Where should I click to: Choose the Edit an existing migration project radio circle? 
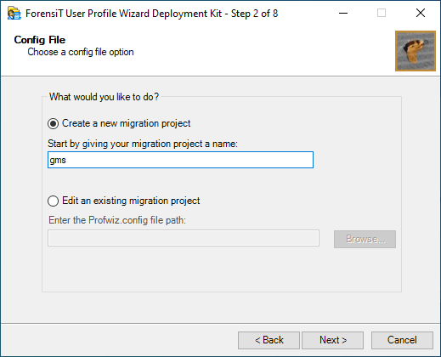(54, 201)
